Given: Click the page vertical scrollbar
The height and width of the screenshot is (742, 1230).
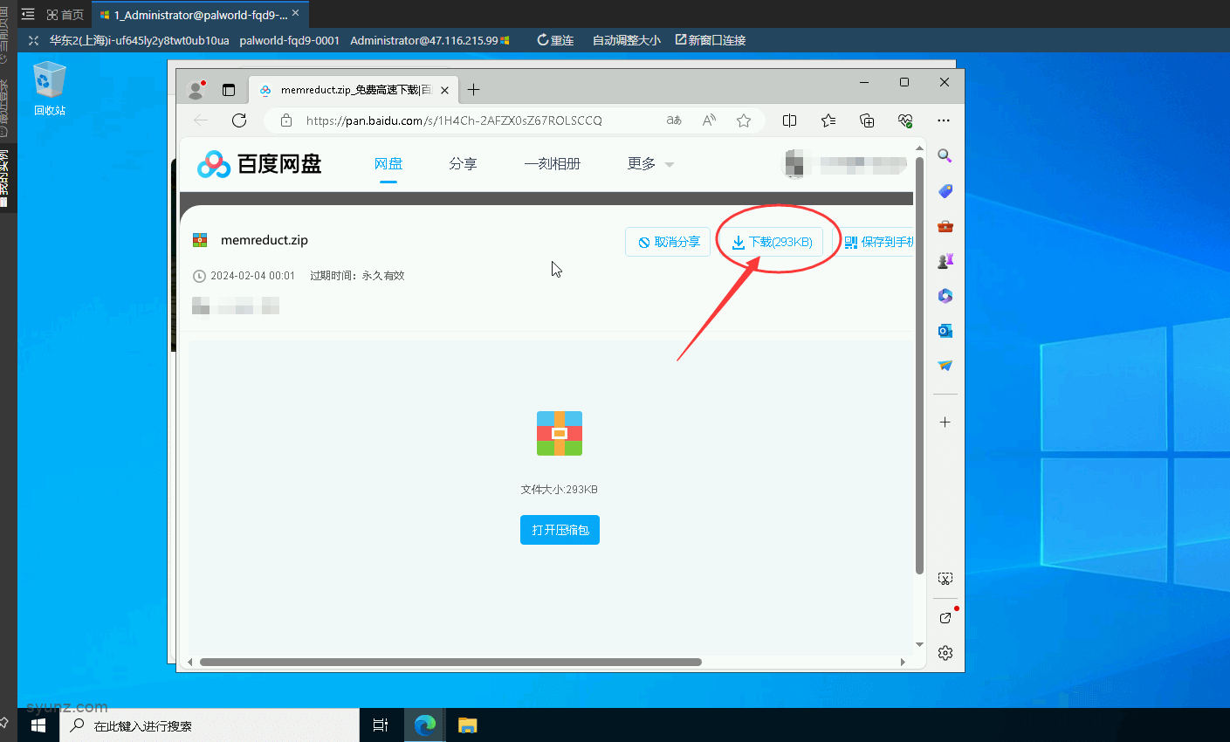Looking at the screenshot, I should [919, 365].
